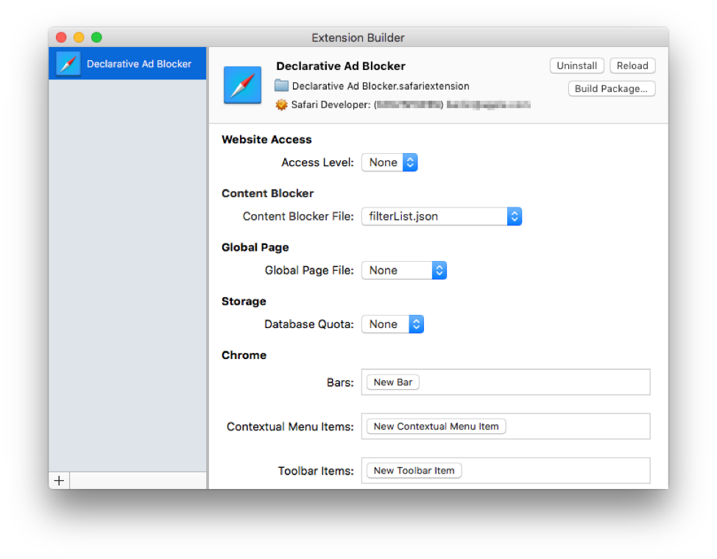The image size is (717, 559).
Task: Click the plus icon to add extension
Action: (x=59, y=481)
